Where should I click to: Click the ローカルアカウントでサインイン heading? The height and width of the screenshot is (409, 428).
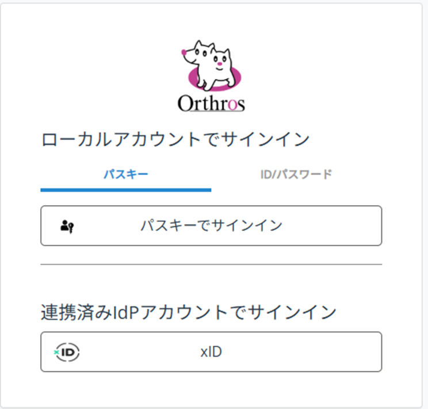pyautogui.click(x=176, y=140)
